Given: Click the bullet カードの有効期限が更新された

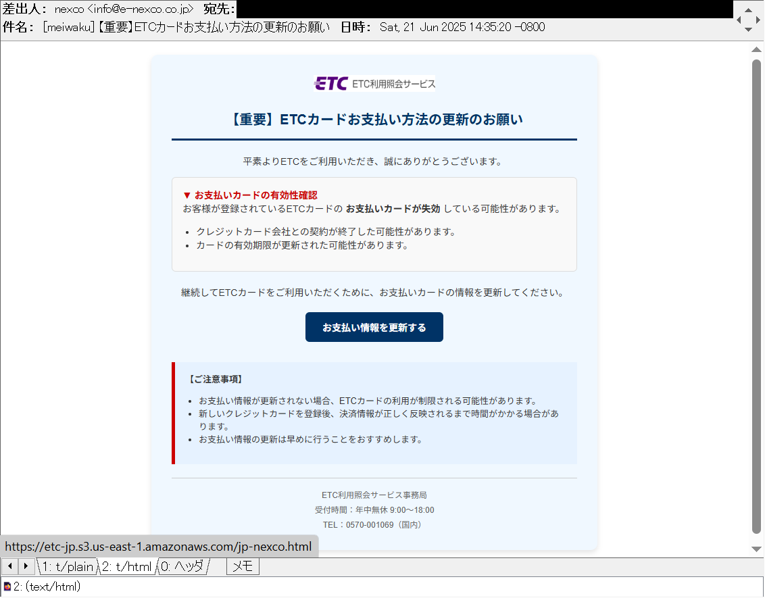Looking at the screenshot, I should tap(303, 245).
